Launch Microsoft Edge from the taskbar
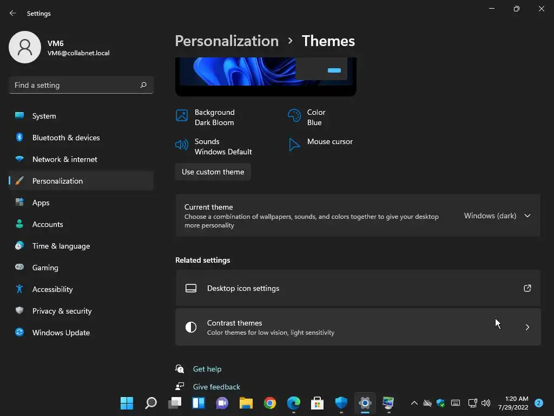Viewport: 554px width, 416px height. coord(294,403)
